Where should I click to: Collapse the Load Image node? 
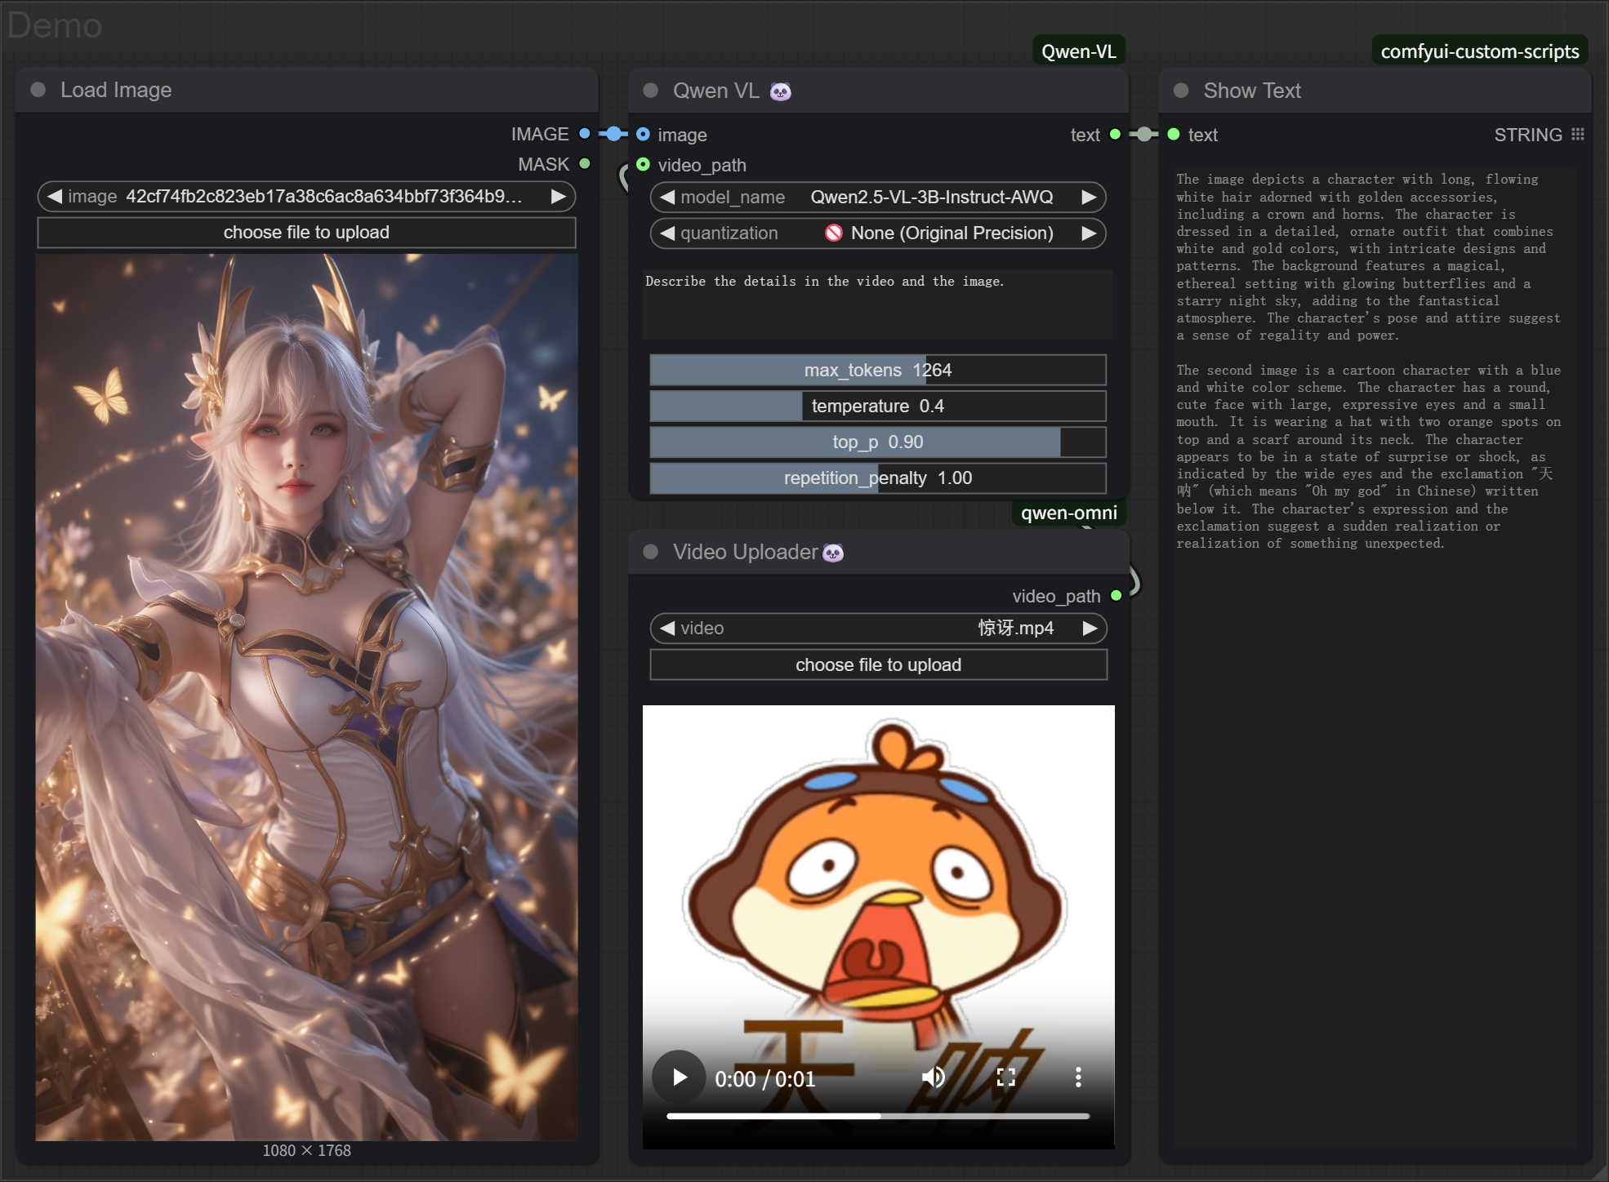[38, 90]
